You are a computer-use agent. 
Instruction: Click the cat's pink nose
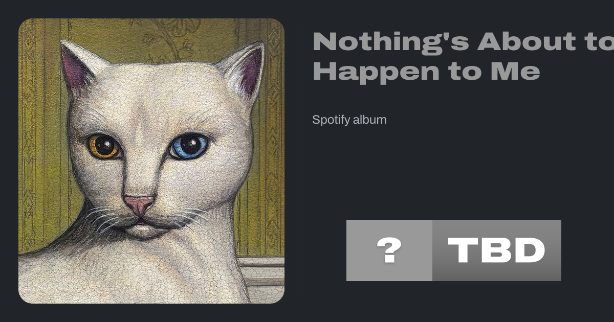[139, 204]
